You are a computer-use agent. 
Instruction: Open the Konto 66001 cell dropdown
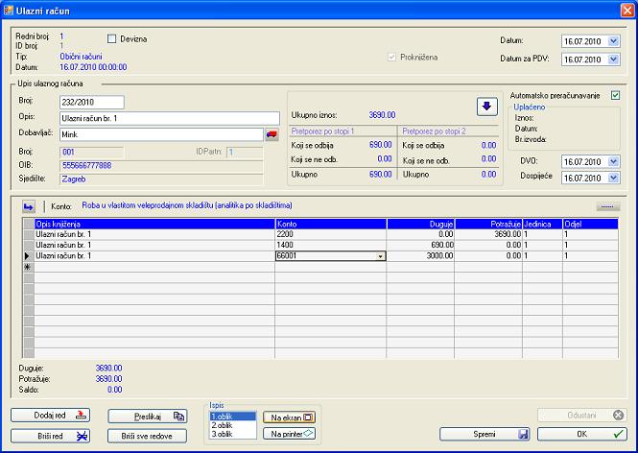381,256
